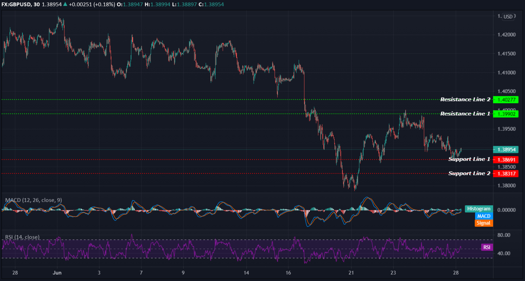Select the Support Line 2 label
Screen dimensions: 525x281
pos(469,173)
